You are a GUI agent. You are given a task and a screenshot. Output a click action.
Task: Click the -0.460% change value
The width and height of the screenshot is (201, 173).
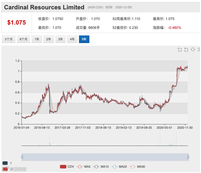click(x=174, y=28)
